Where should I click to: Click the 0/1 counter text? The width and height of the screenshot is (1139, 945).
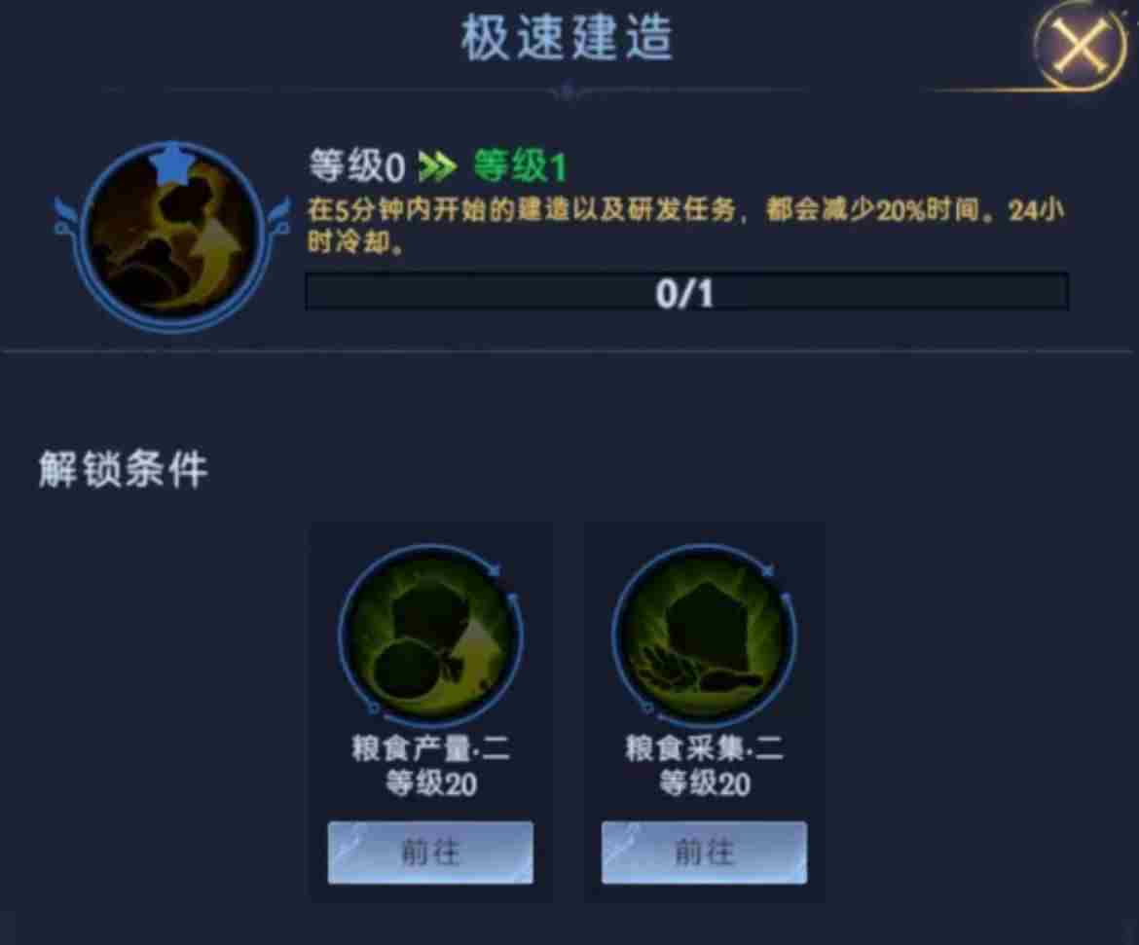point(685,294)
